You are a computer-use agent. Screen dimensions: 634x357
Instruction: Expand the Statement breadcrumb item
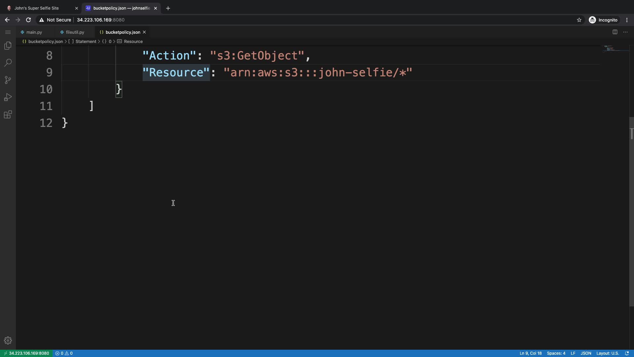pos(86,41)
